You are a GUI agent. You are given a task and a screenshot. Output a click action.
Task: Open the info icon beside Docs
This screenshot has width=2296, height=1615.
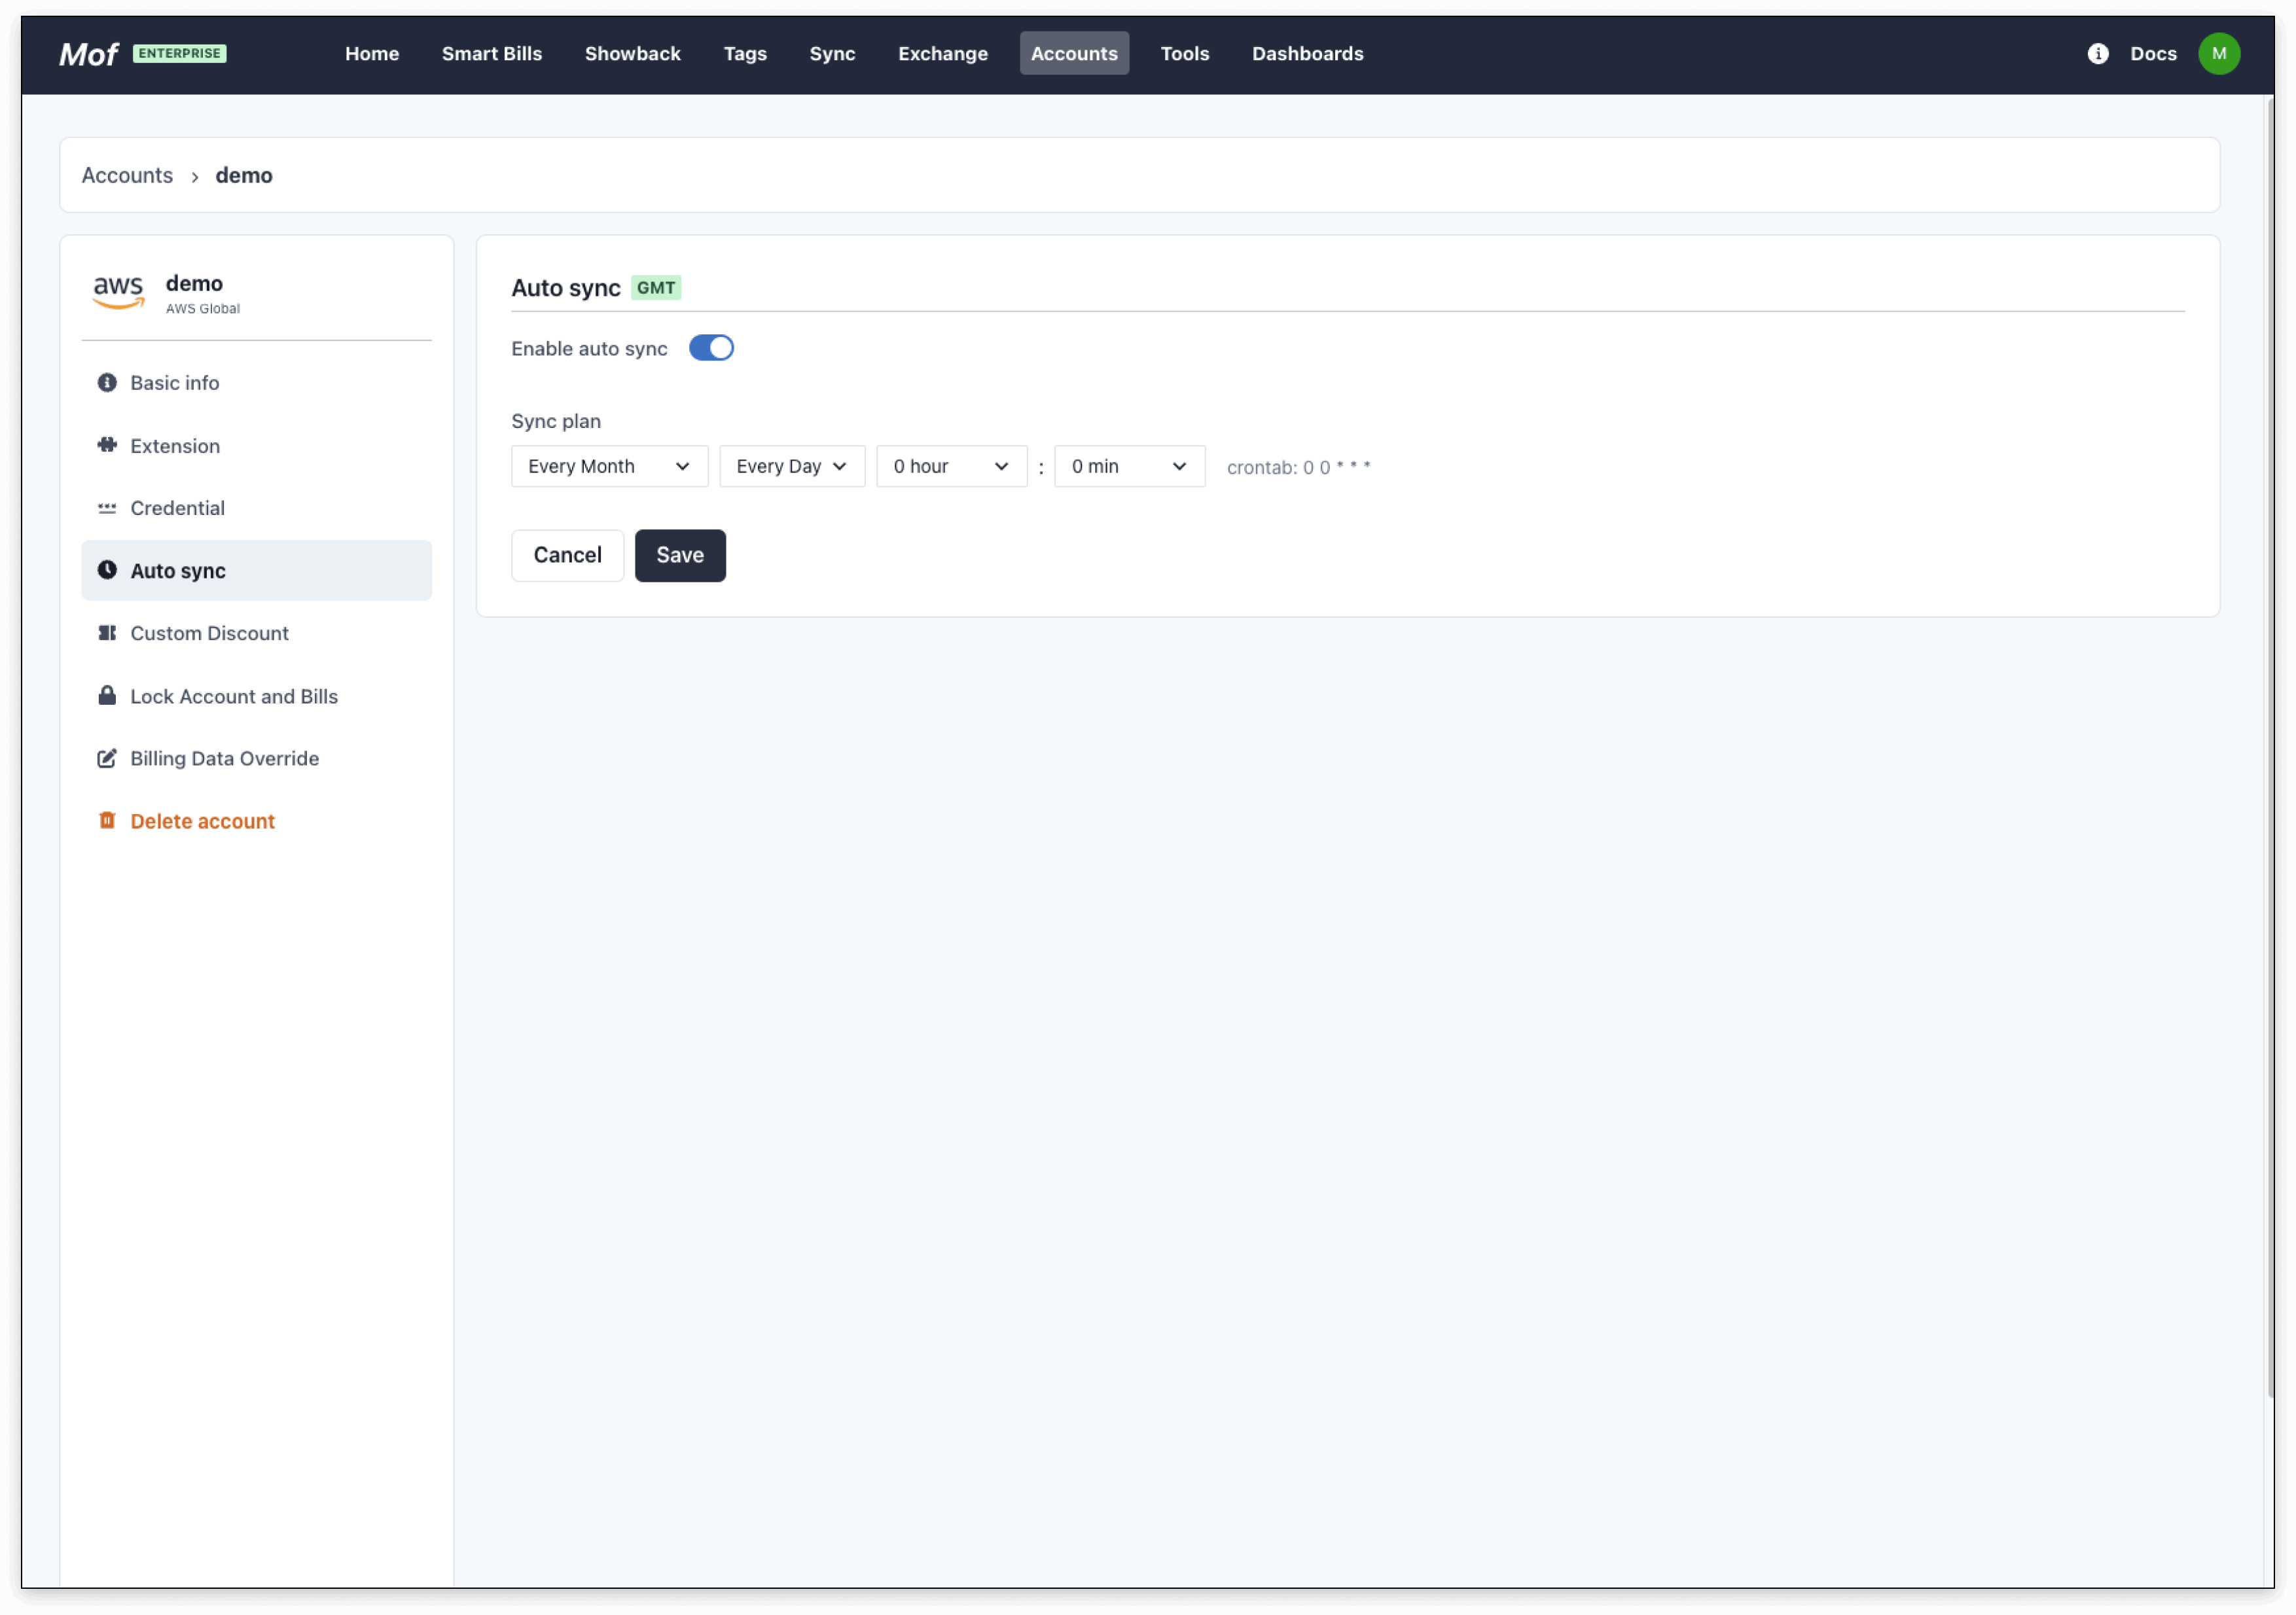click(2098, 54)
